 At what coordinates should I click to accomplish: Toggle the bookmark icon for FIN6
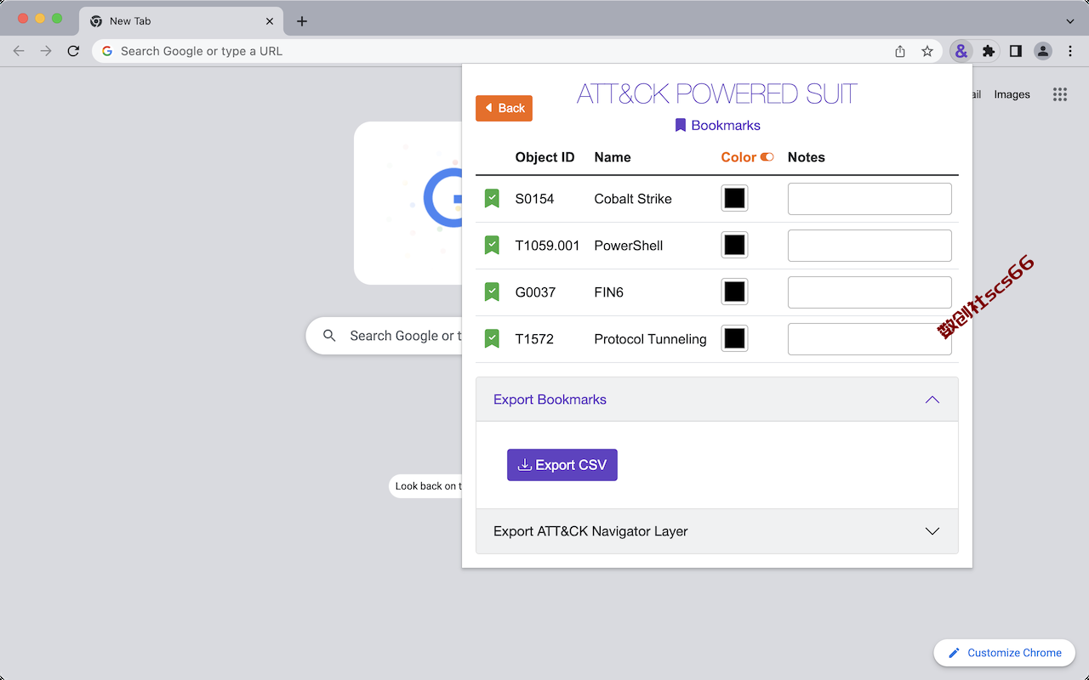point(492,292)
